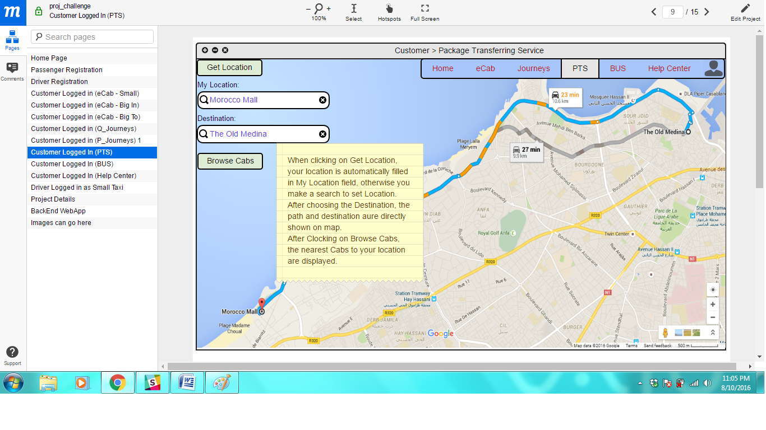
Task: Open Customer Logged in (Q_Journeys)
Action: [x=92, y=129]
